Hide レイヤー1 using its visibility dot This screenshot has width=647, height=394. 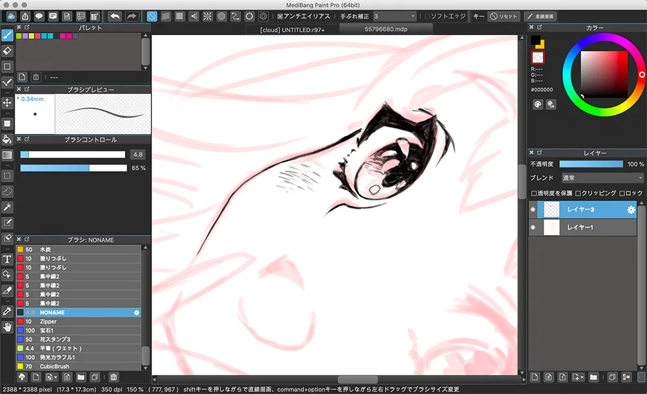tap(533, 228)
